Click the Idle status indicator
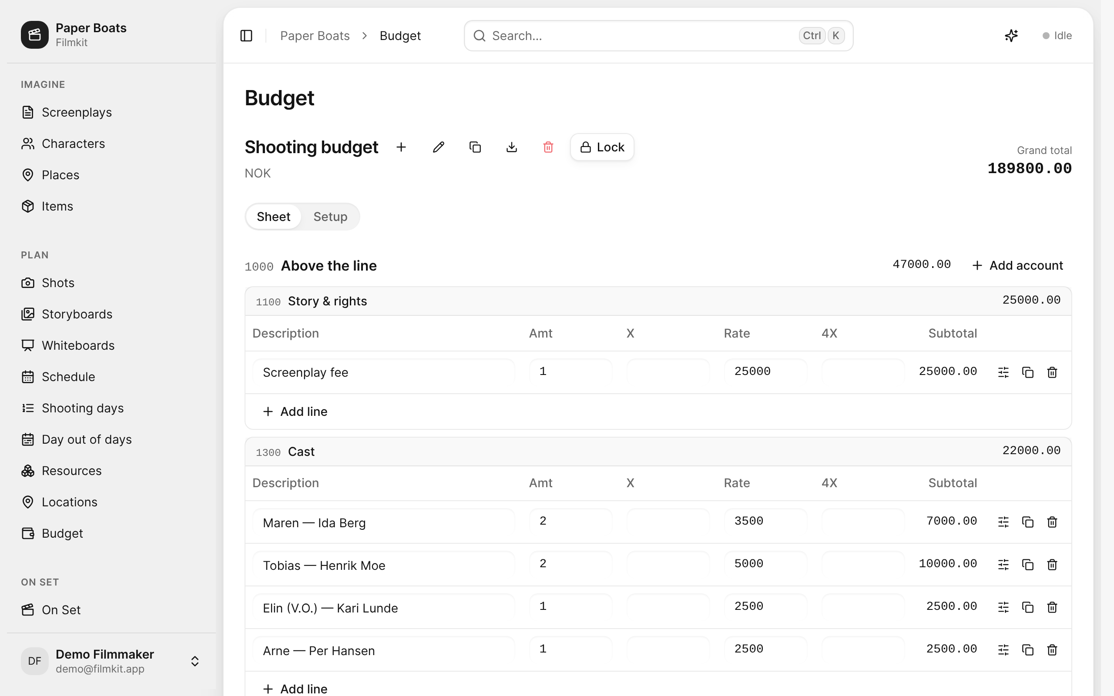 tap(1057, 35)
